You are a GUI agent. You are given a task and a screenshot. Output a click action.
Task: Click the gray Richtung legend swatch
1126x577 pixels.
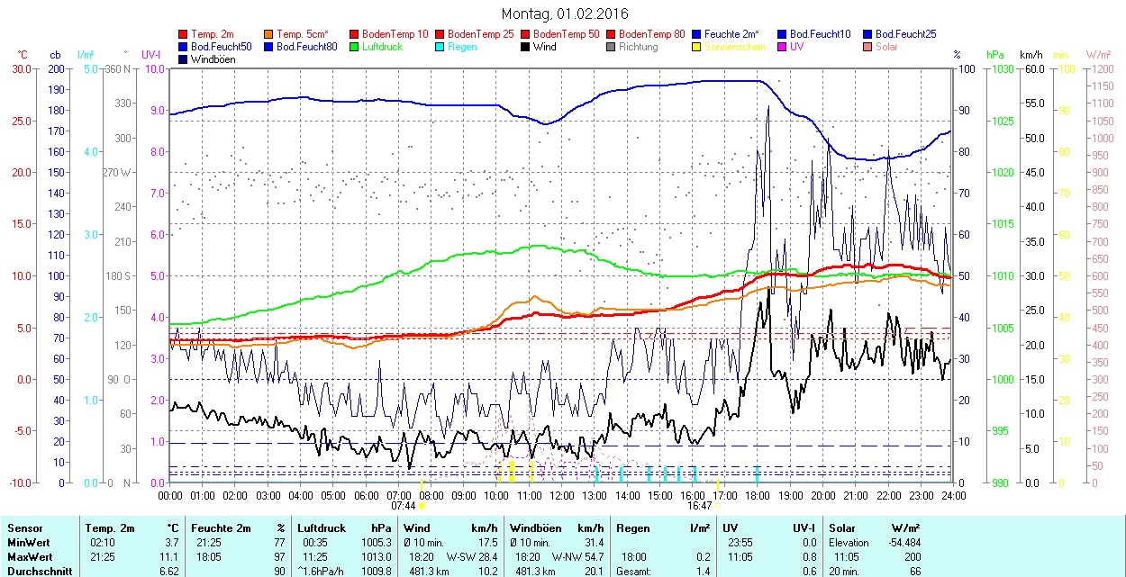click(612, 47)
